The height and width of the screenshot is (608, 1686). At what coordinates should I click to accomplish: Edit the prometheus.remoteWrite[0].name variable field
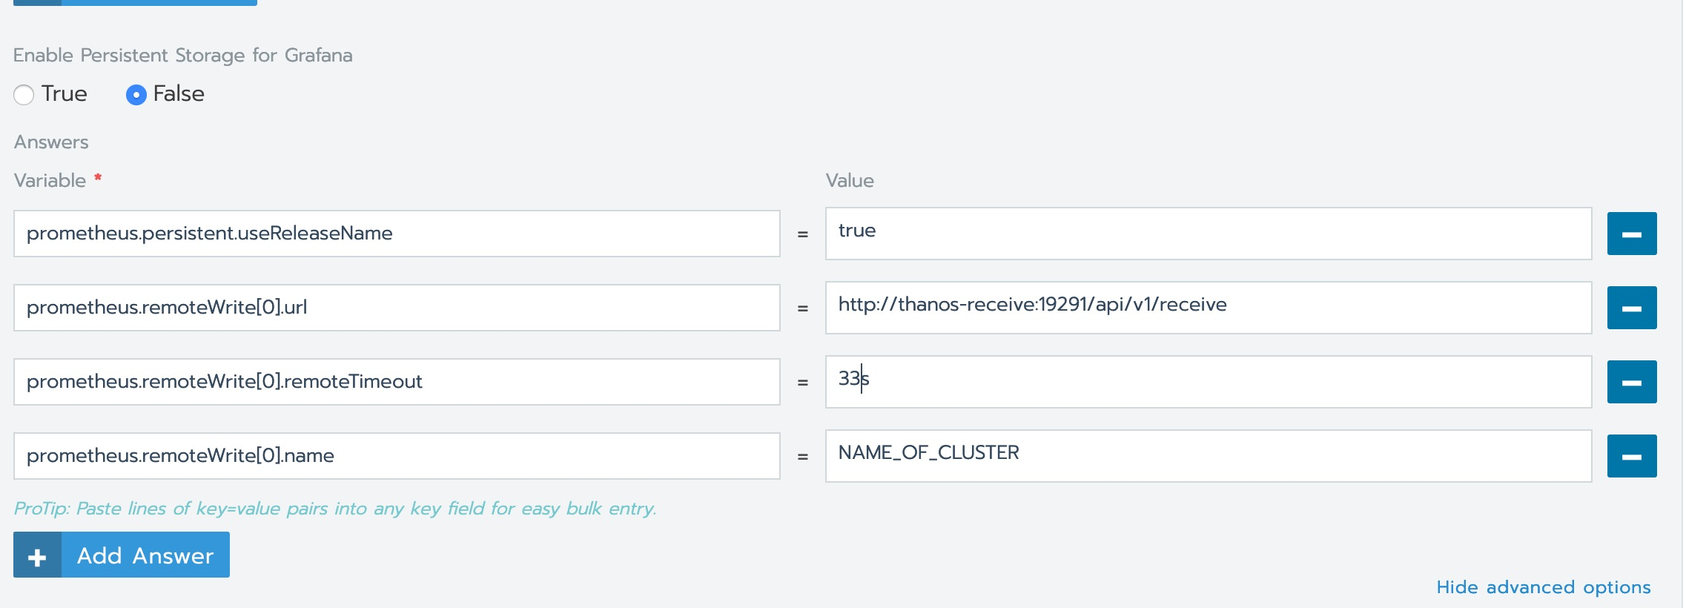[x=396, y=456]
